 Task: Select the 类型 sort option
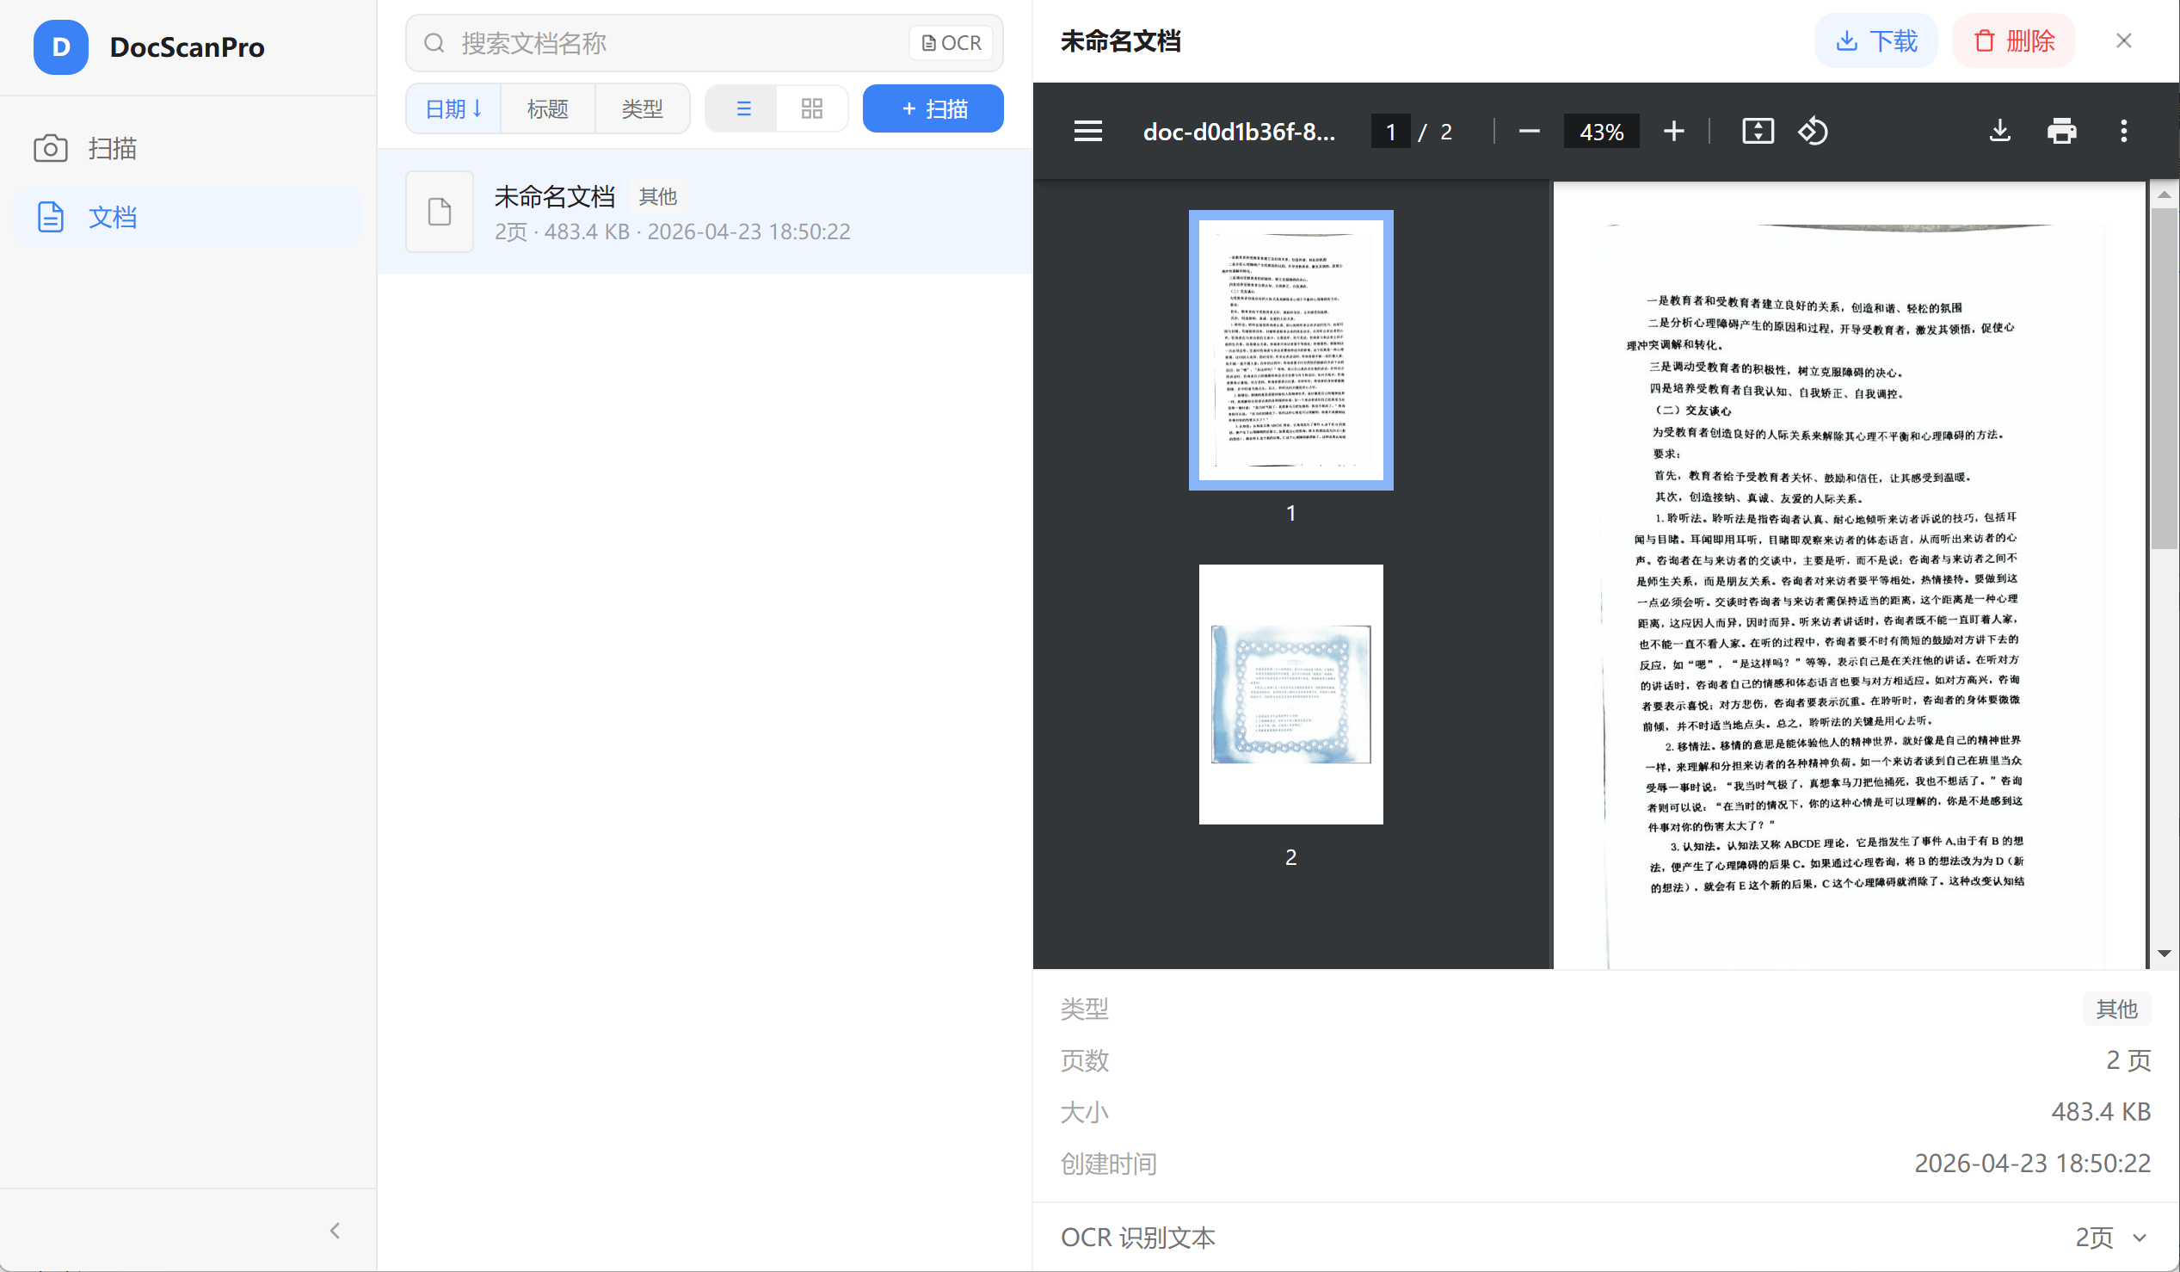tap(642, 108)
